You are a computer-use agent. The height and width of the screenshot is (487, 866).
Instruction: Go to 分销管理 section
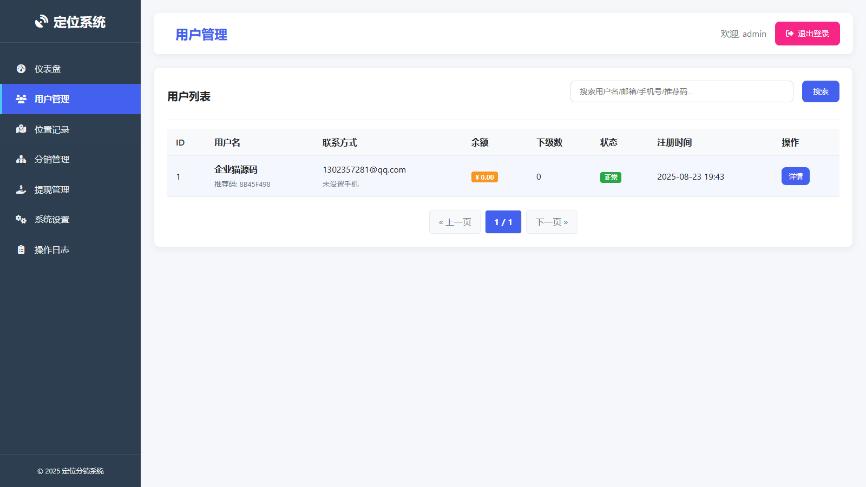(x=52, y=159)
